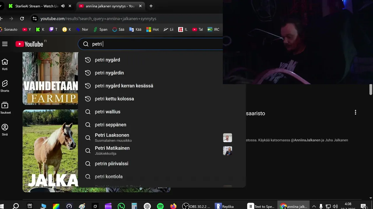Reload the page with the refresh button
This screenshot has width=373, height=209.
pos(22,19)
